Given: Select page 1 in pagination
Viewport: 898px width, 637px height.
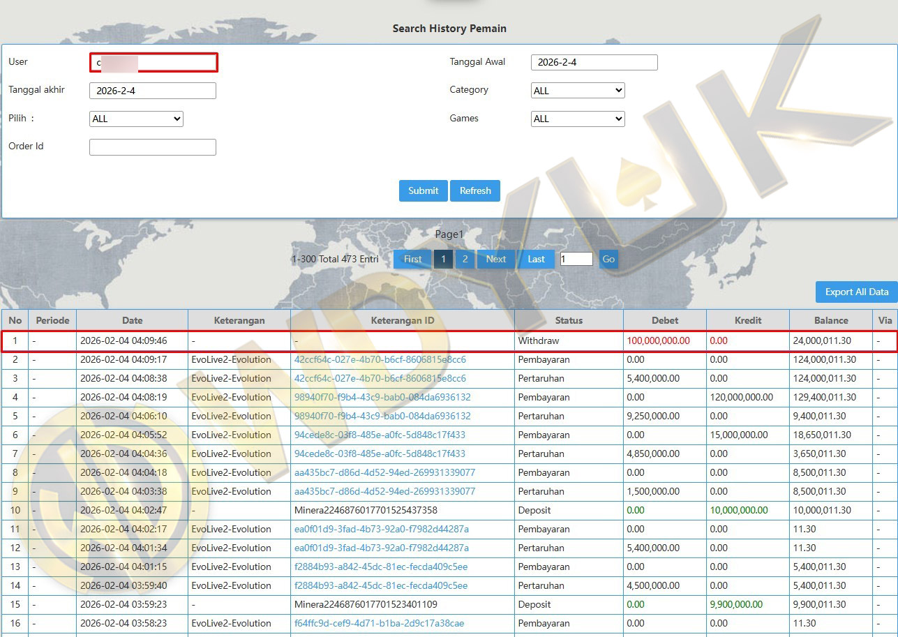Looking at the screenshot, I should [443, 259].
